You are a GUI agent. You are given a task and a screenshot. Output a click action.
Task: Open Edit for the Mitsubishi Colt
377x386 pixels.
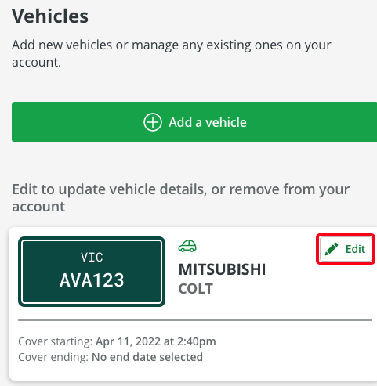coord(346,249)
